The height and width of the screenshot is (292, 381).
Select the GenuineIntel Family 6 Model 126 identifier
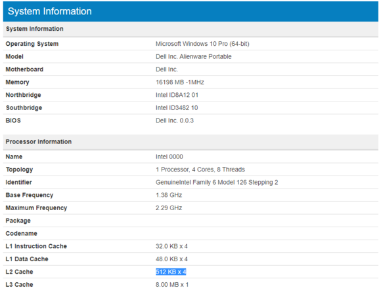tap(217, 182)
